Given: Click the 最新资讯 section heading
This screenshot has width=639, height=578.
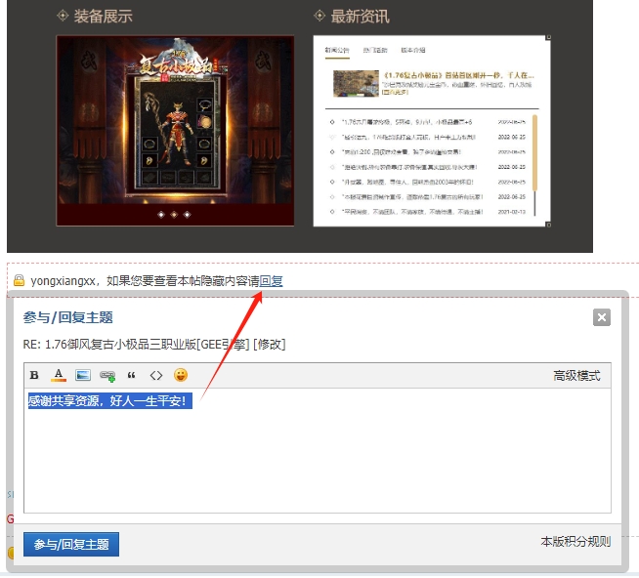Looking at the screenshot, I should (x=360, y=17).
